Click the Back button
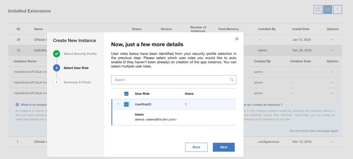The height and width of the screenshot is (159, 353). tap(196, 147)
